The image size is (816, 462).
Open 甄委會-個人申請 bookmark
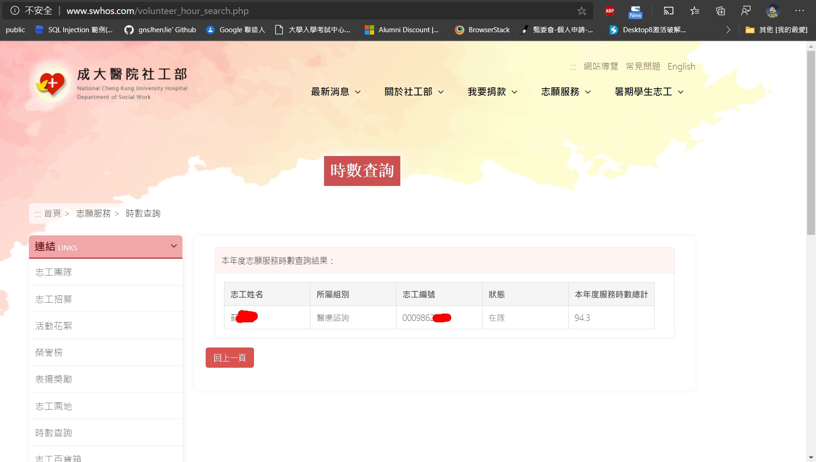coord(557,29)
